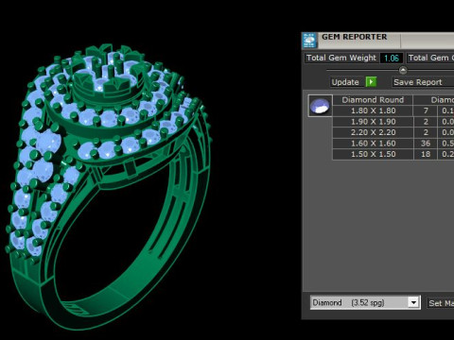Viewport: 454px width, 340px height.
Task: Click the dropdown arrow of material combo box
Action: point(413,303)
